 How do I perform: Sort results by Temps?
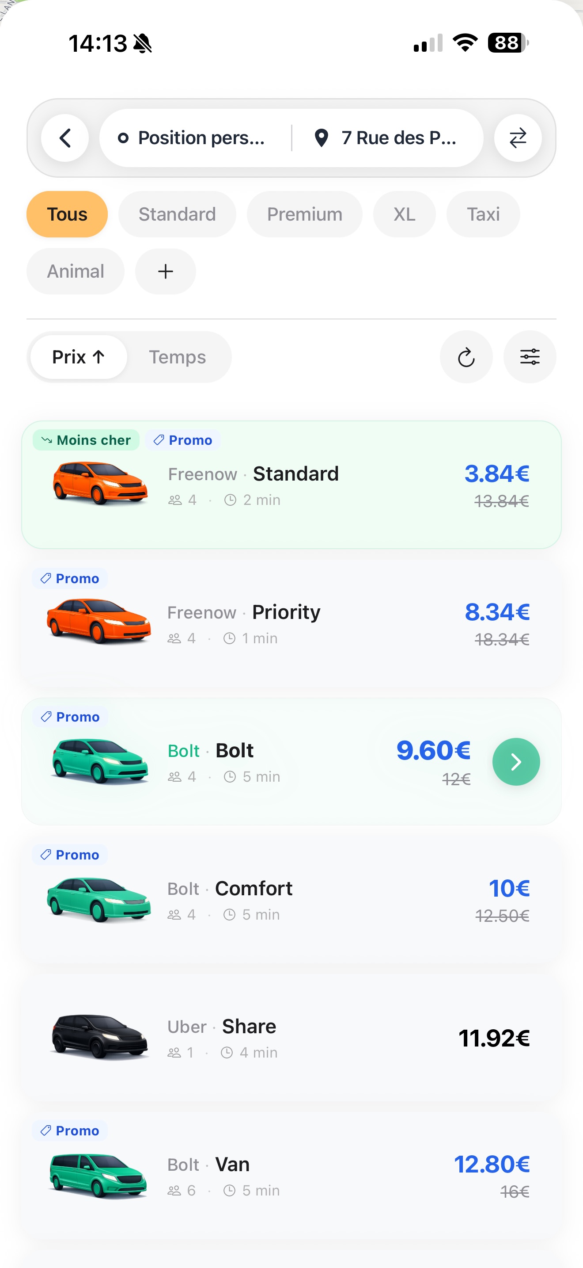click(177, 357)
